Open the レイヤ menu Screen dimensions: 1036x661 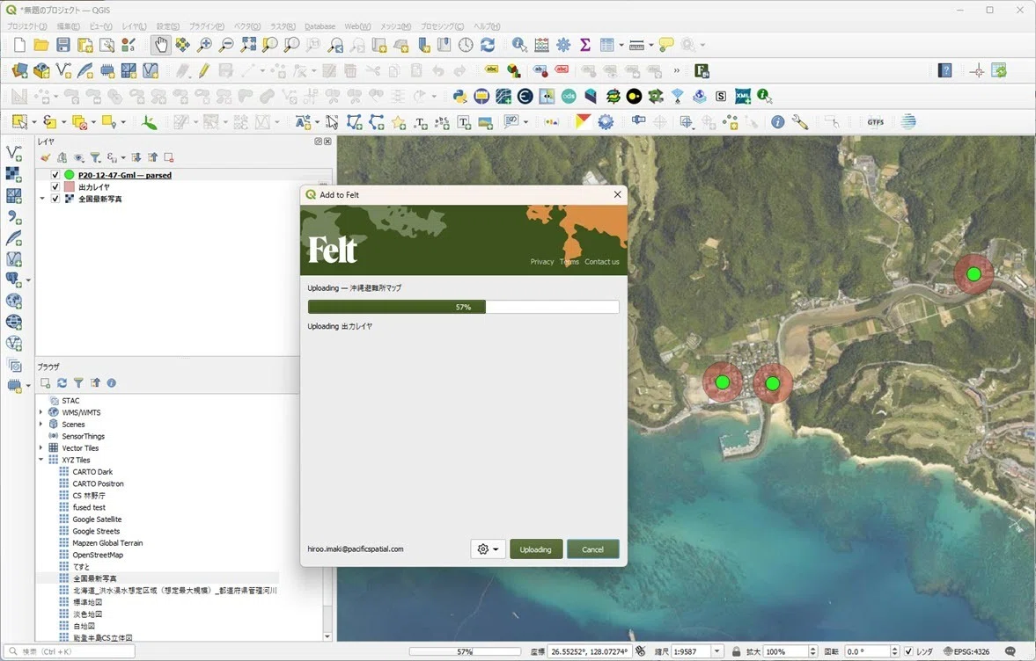134,26
